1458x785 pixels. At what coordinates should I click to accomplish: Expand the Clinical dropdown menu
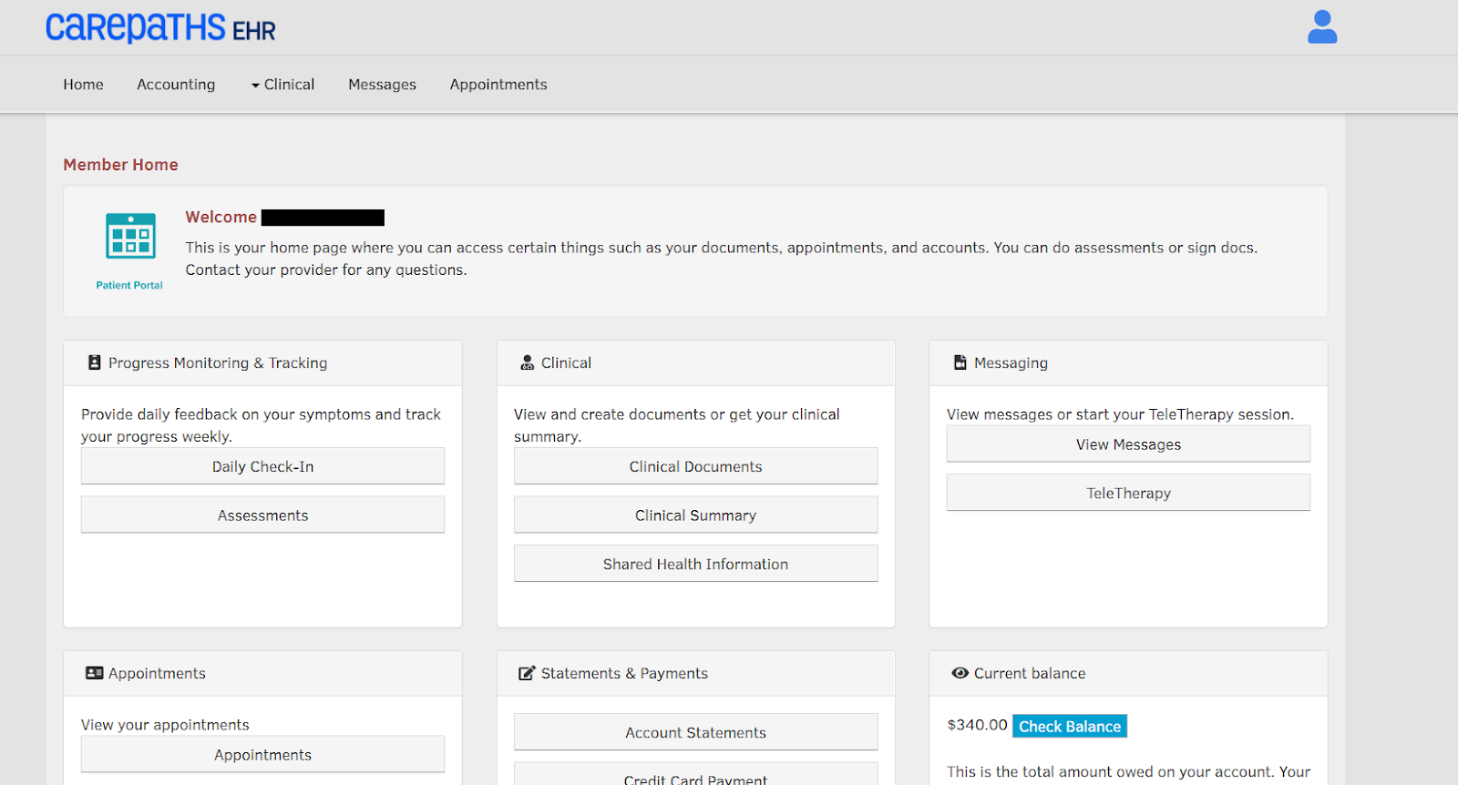point(282,85)
